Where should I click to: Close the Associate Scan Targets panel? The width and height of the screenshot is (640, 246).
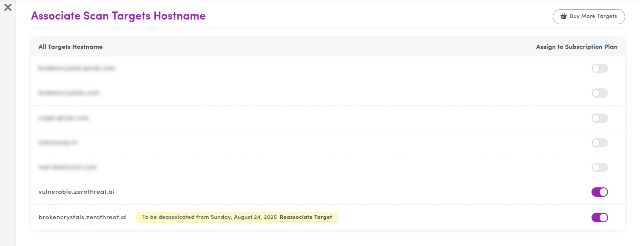coord(8,7)
